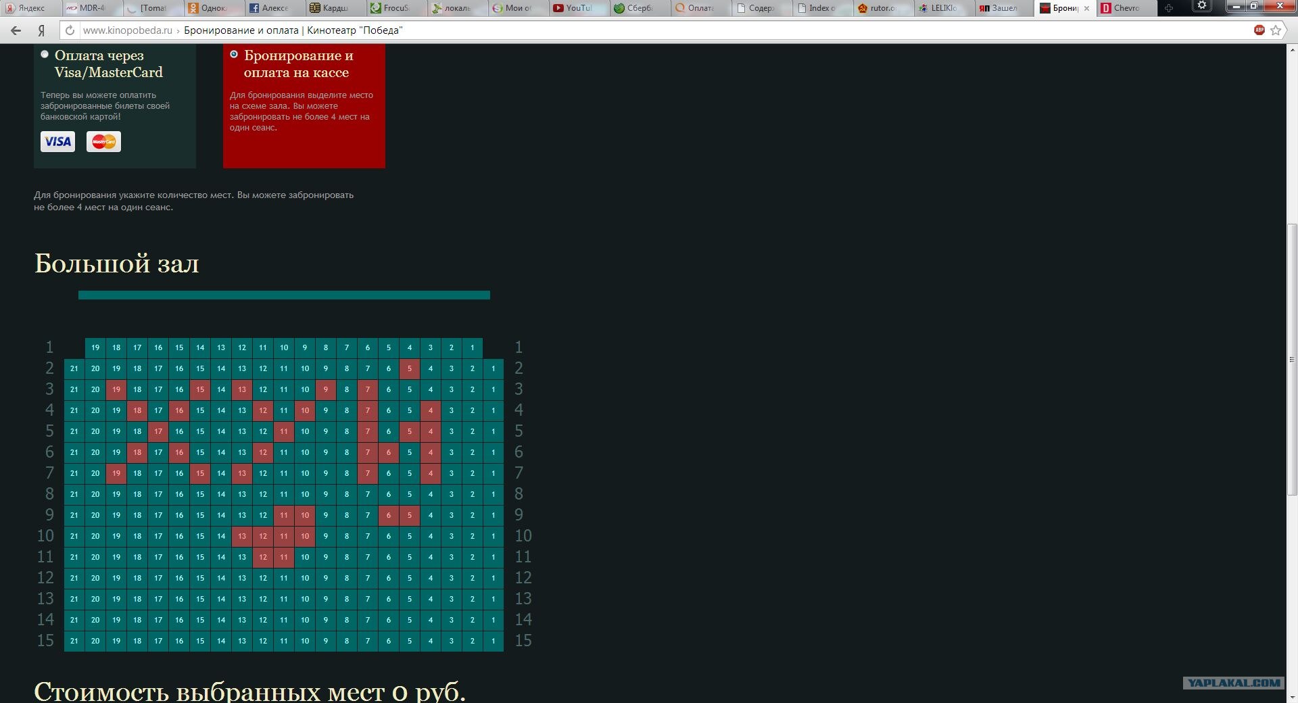Select seat 8 in row 14
This screenshot has width=1298, height=703.
[347, 620]
